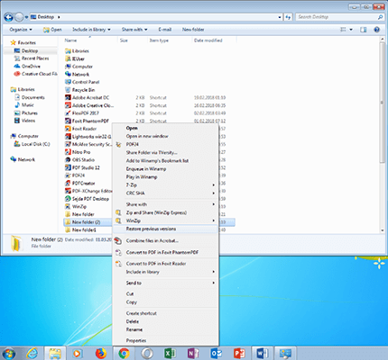Open Google Chrome from the taskbar
388x360 pixels.
coord(124,354)
